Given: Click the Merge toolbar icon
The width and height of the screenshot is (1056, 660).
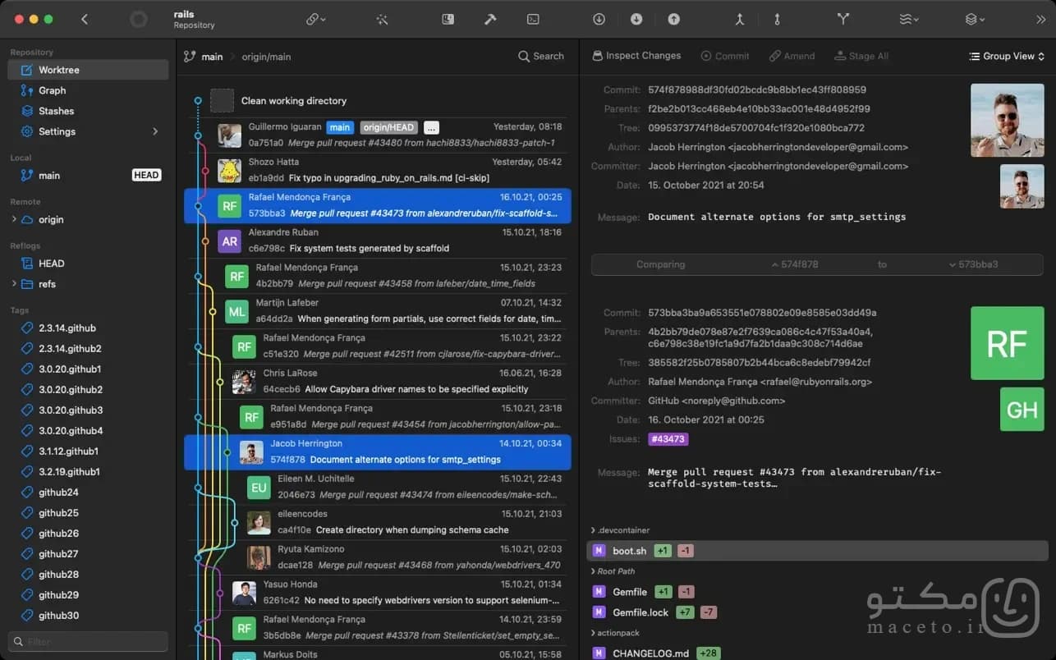Looking at the screenshot, I should (x=739, y=19).
